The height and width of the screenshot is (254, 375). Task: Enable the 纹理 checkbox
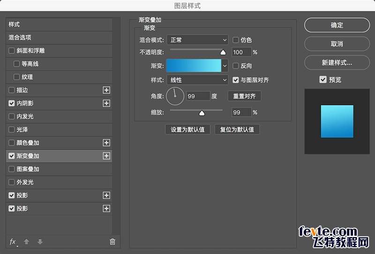16,77
